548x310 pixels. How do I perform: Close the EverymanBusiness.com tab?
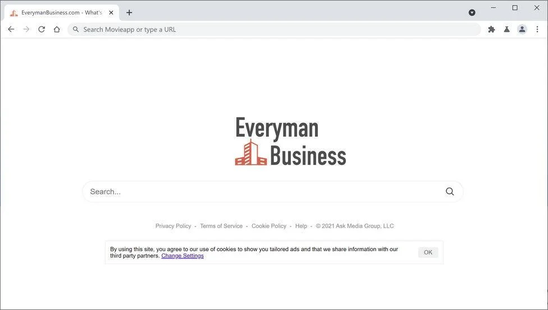point(111,12)
